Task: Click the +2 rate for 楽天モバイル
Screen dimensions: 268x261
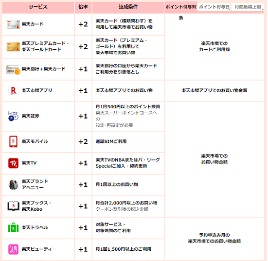Action: [x=83, y=141]
